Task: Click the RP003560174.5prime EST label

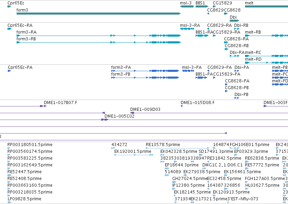Action: coord(30,151)
